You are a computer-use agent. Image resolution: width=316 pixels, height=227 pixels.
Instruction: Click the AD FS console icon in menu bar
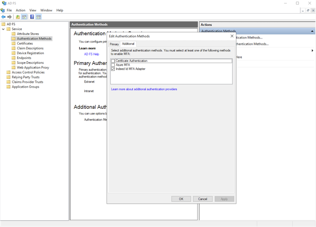(2, 10)
